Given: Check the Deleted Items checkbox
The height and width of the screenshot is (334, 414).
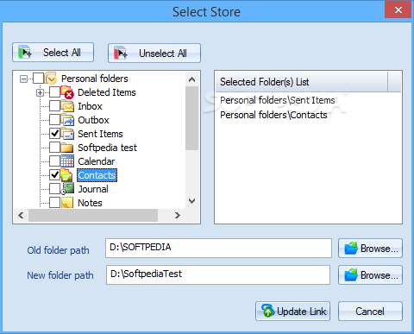Looking at the screenshot, I should coord(54,92).
